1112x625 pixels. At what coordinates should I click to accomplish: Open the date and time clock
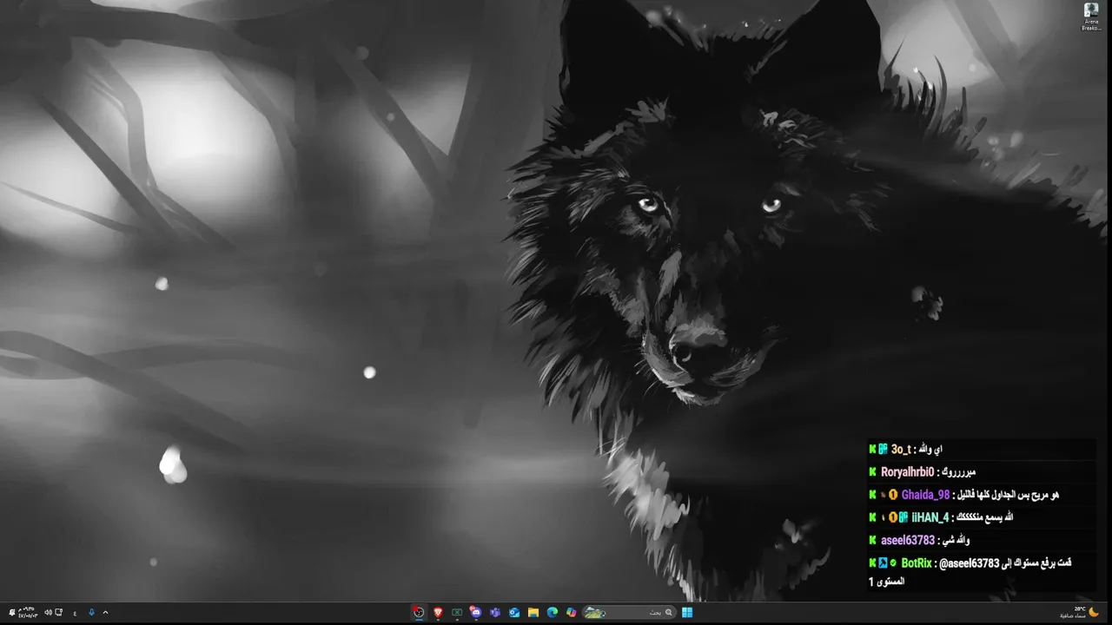28,612
